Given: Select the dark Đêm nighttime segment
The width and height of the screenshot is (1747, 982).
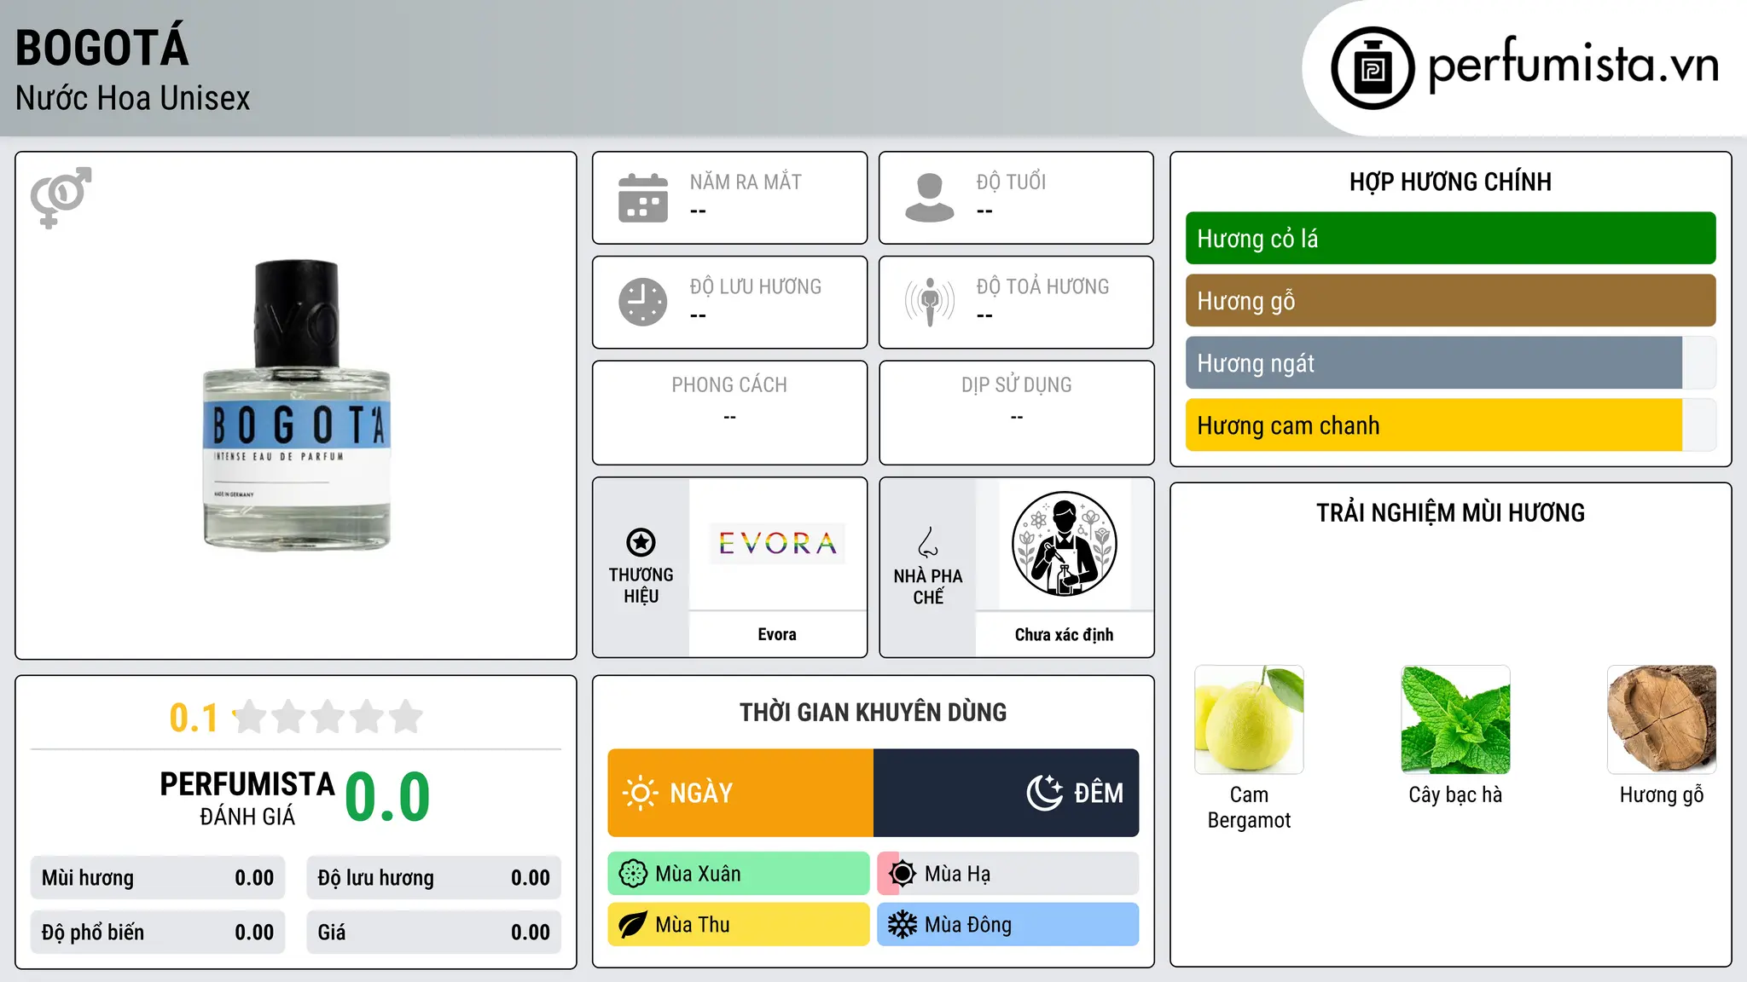Looking at the screenshot, I should [1007, 793].
